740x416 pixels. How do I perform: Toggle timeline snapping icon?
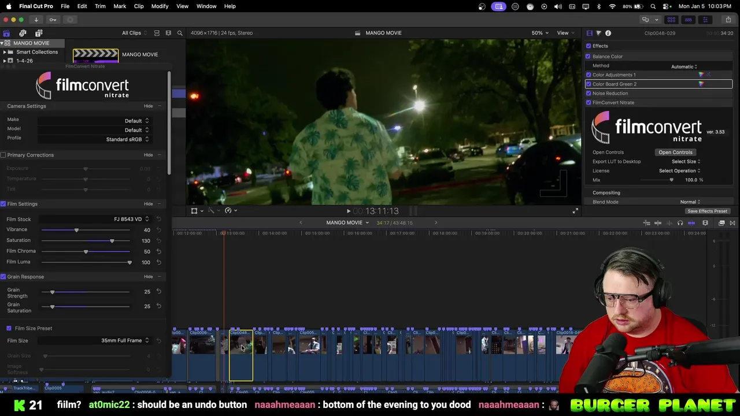691,223
